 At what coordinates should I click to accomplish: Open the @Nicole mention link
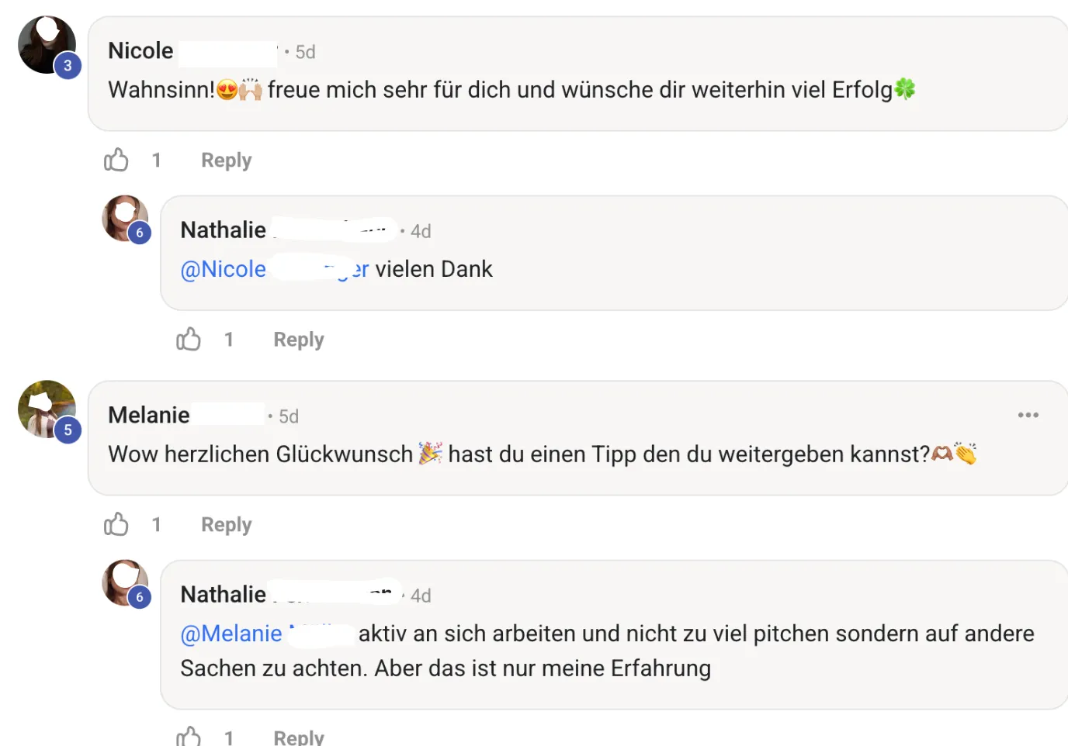224,268
